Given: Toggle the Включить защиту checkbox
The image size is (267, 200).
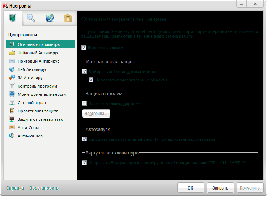Looking at the screenshot, I should (84, 48).
